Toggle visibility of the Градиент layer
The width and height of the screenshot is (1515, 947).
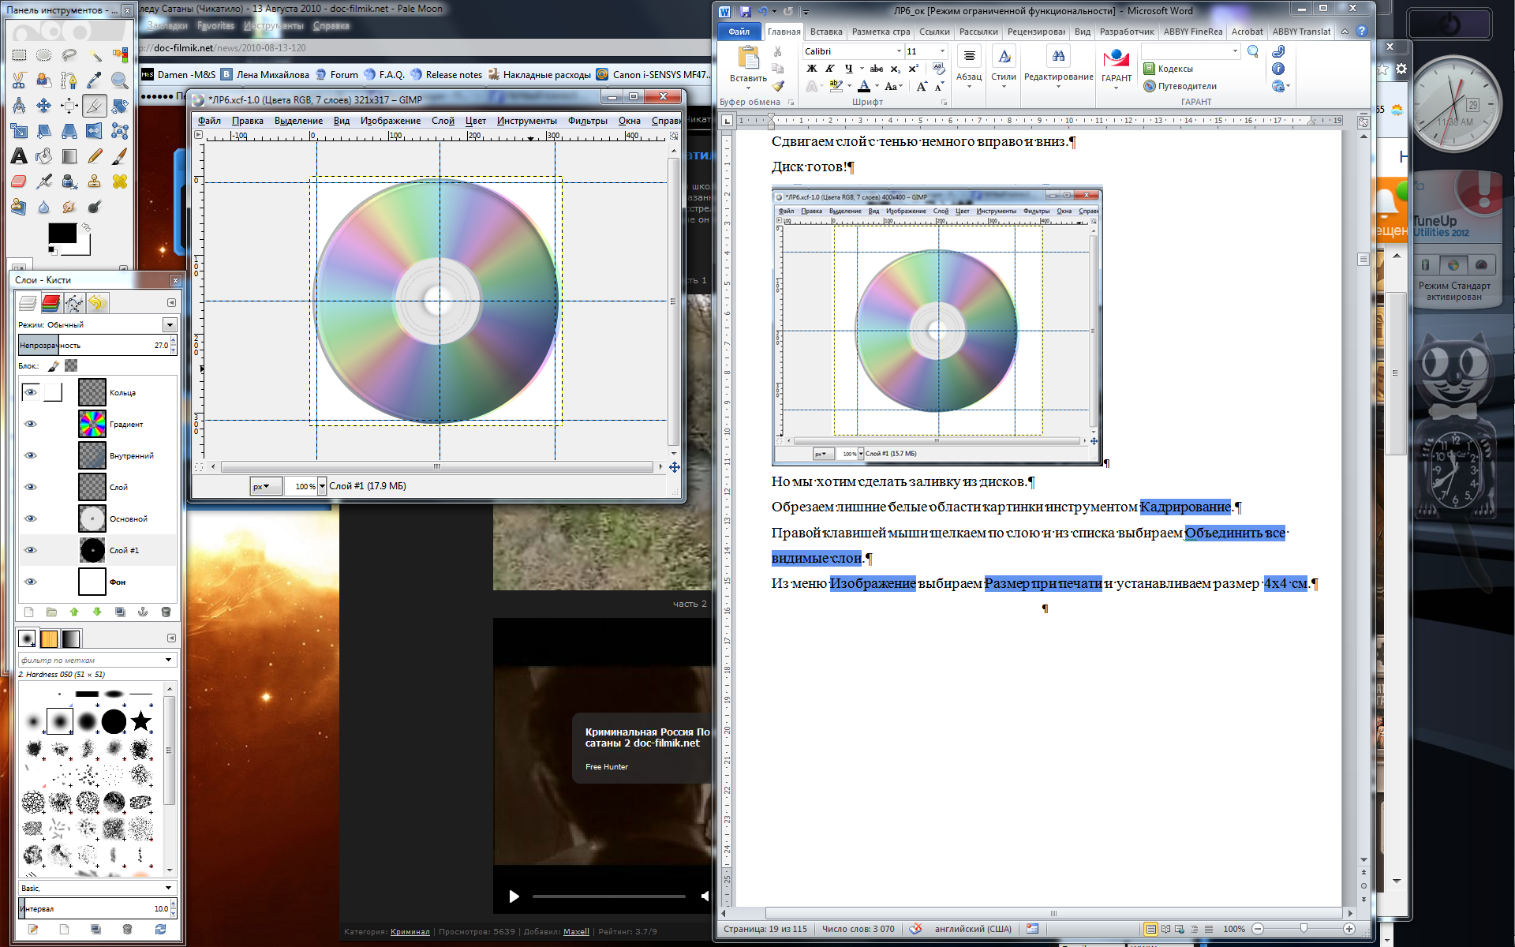[31, 424]
